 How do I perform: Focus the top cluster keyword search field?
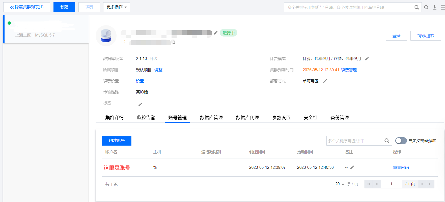[348, 7]
